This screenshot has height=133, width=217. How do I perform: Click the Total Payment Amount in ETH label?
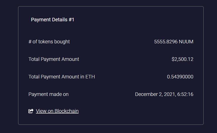62,77
